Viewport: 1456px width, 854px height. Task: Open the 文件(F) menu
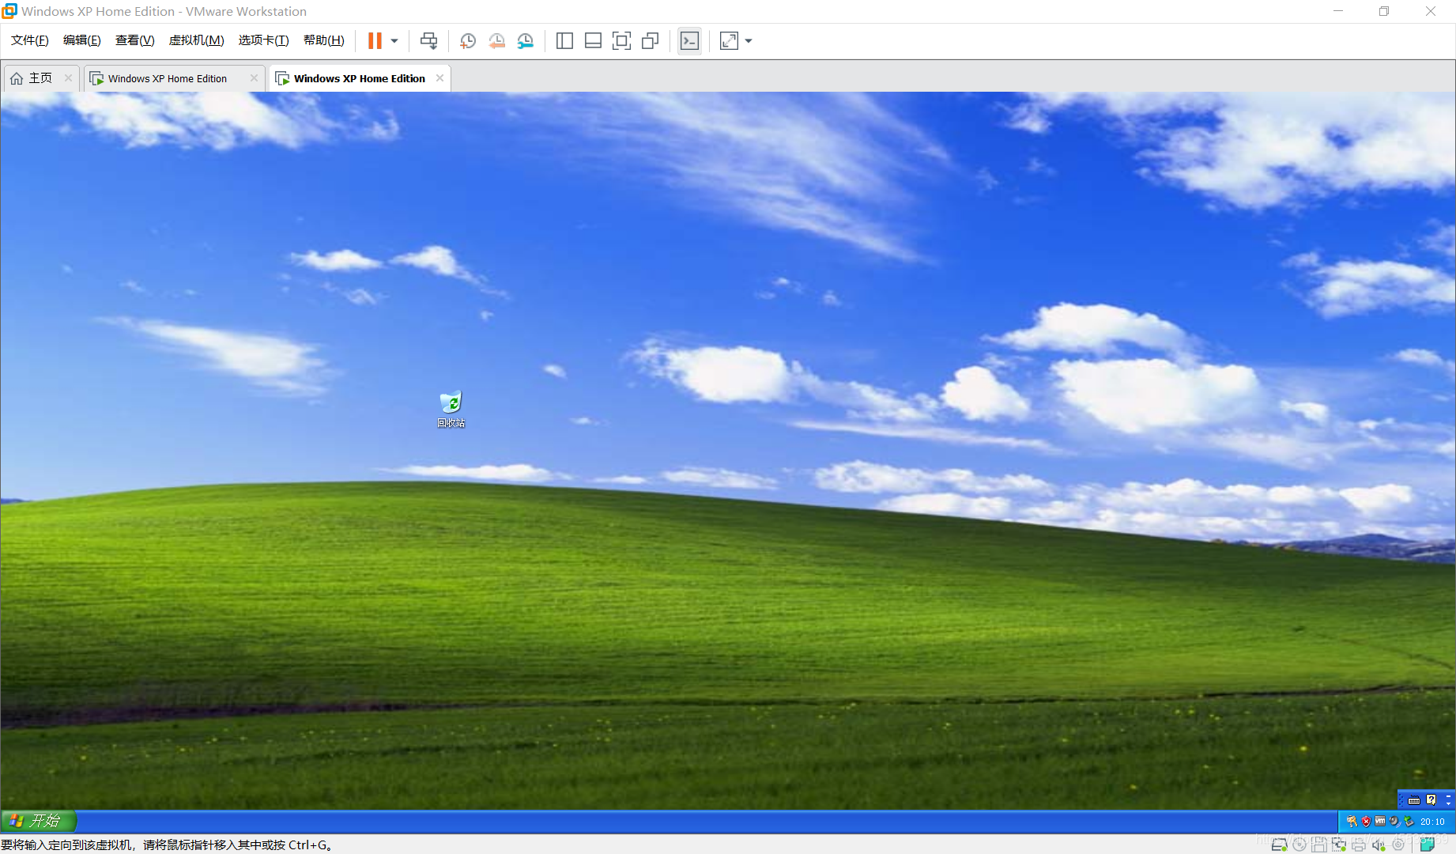click(30, 40)
